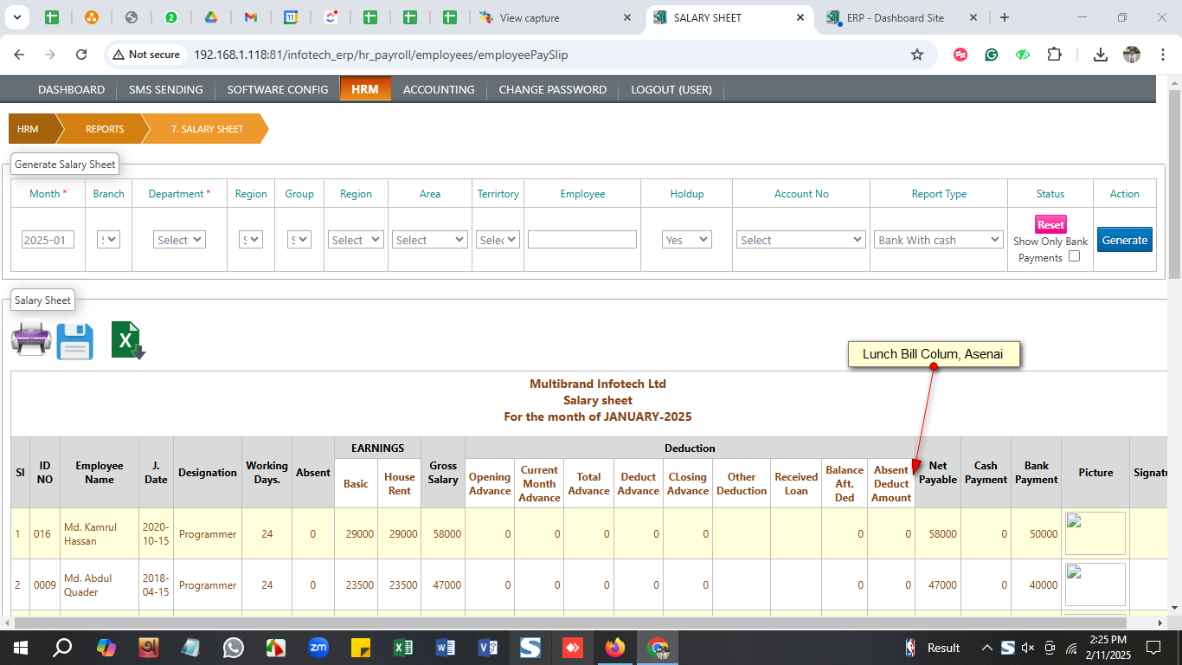
Task: Open WhatsApp from the Windows taskbar
Action: pyautogui.click(x=234, y=648)
